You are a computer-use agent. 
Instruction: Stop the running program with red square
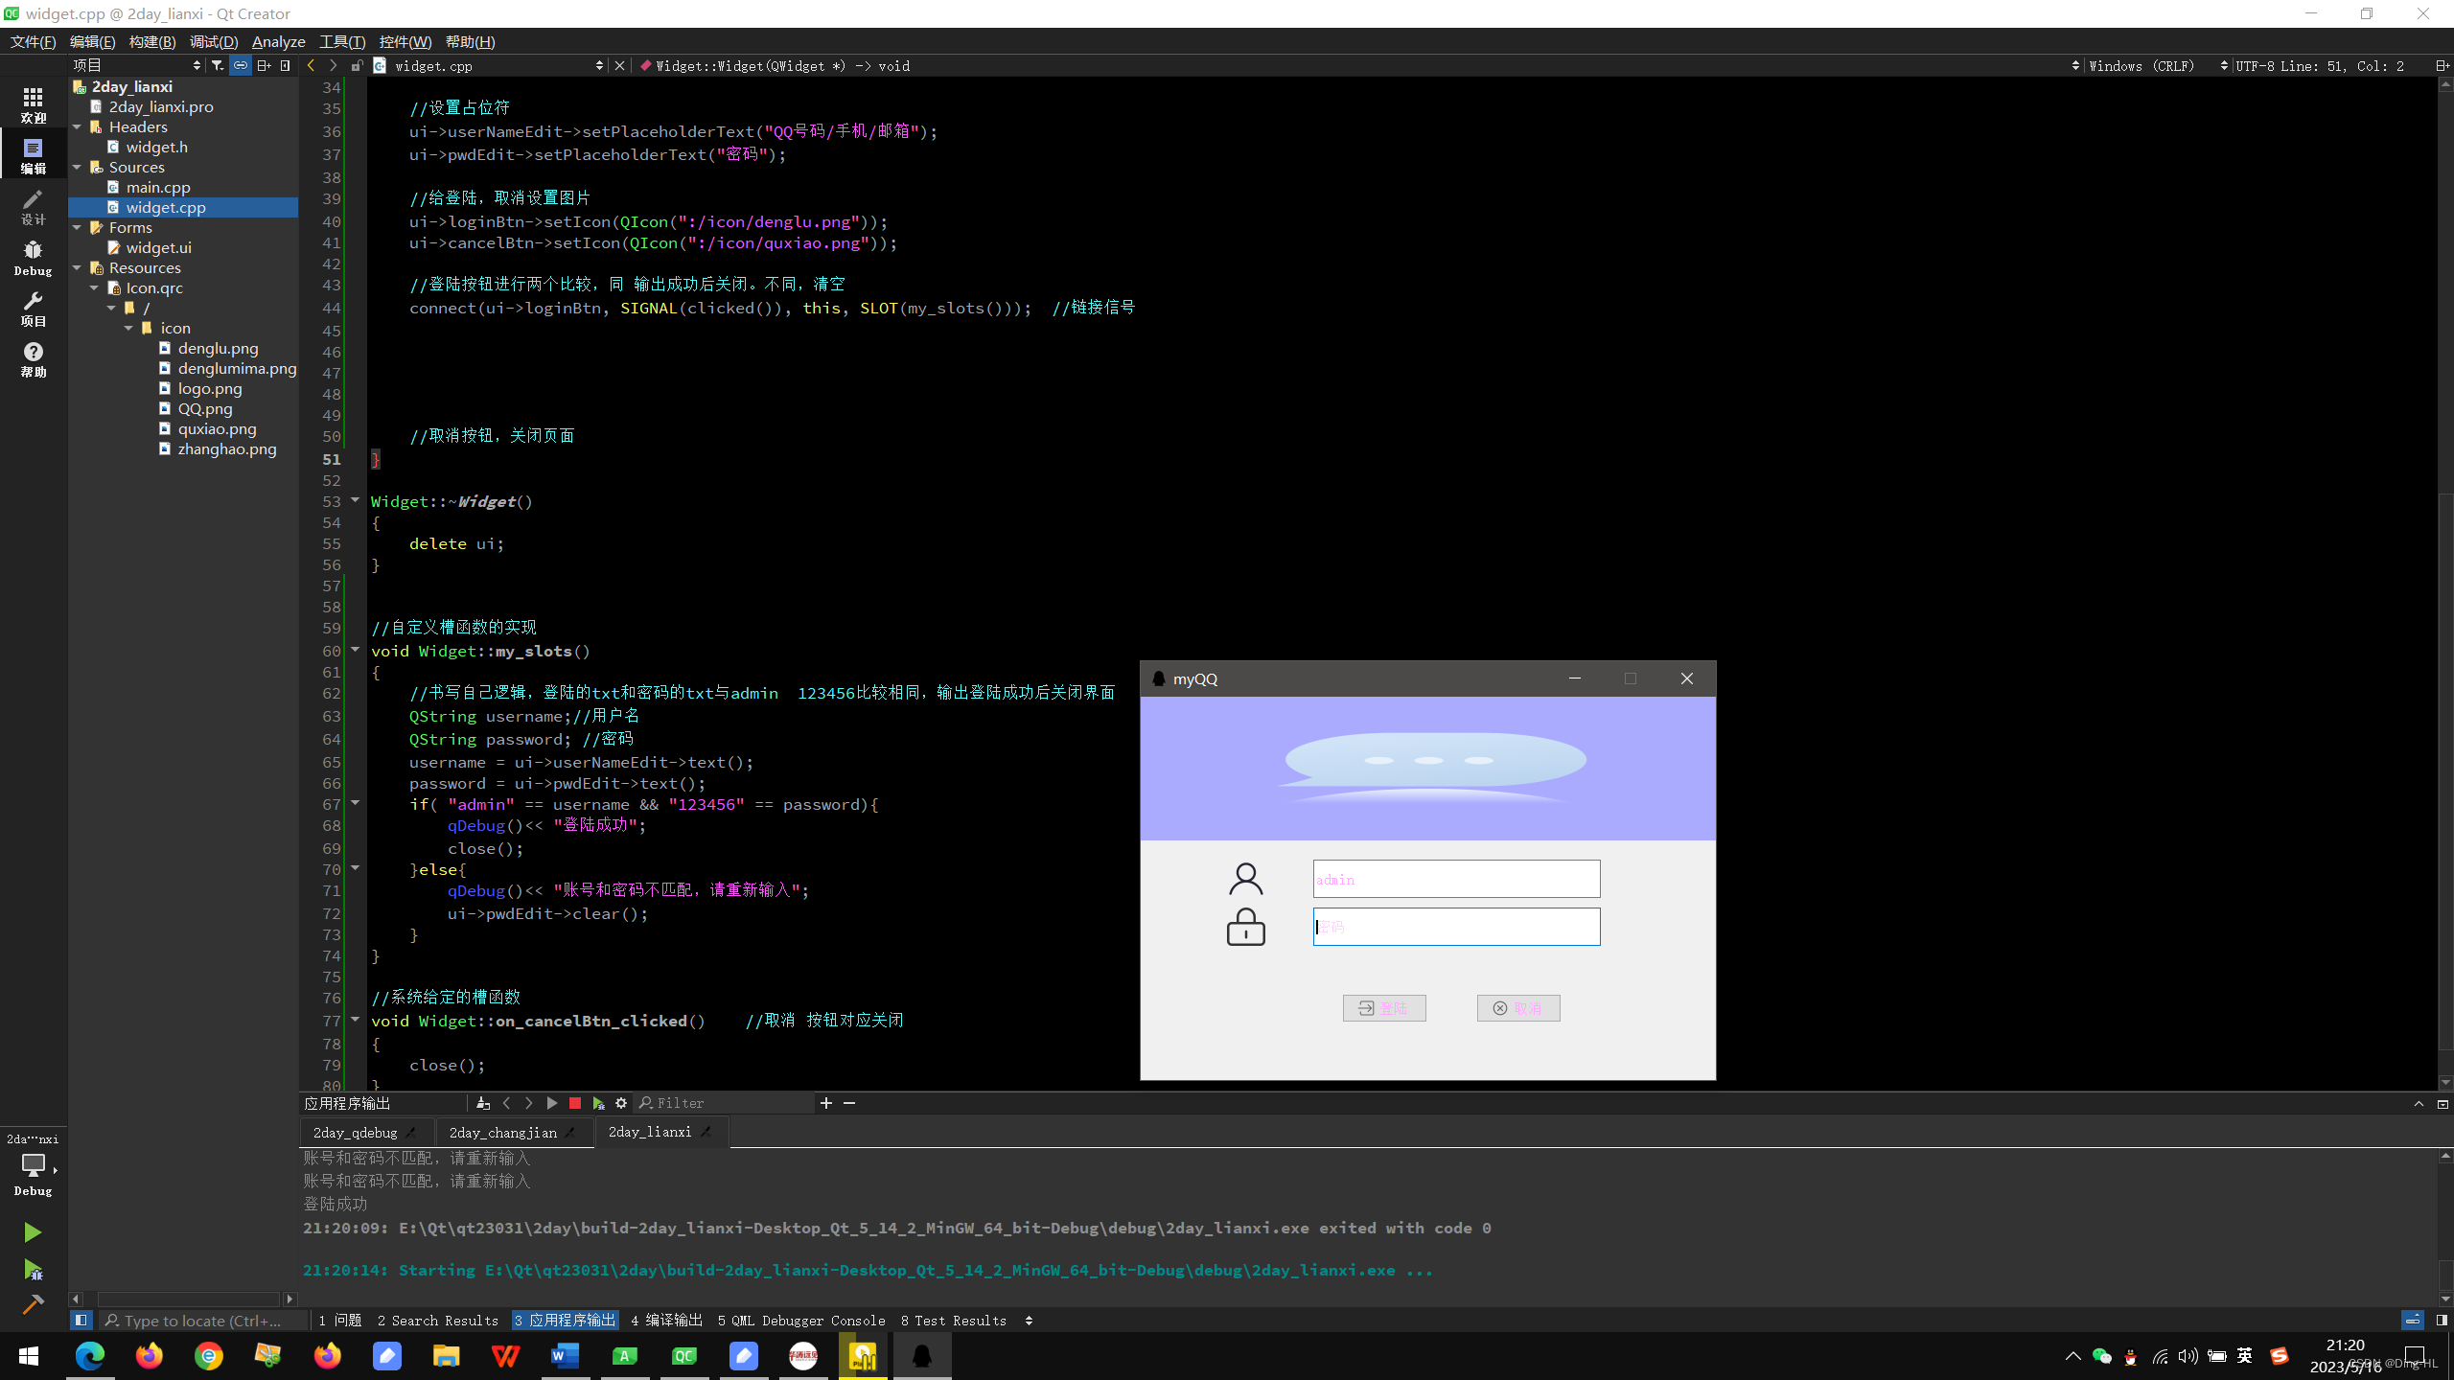tap(575, 1103)
